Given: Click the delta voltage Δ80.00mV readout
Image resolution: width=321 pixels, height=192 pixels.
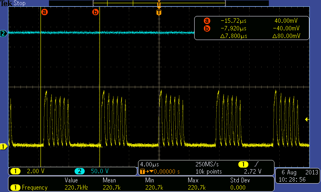Looking at the screenshot, I should (286, 36).
